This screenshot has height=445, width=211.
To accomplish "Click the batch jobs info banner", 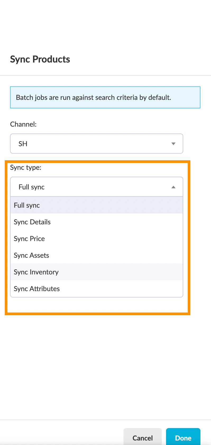I will click(x=105, y=97).
